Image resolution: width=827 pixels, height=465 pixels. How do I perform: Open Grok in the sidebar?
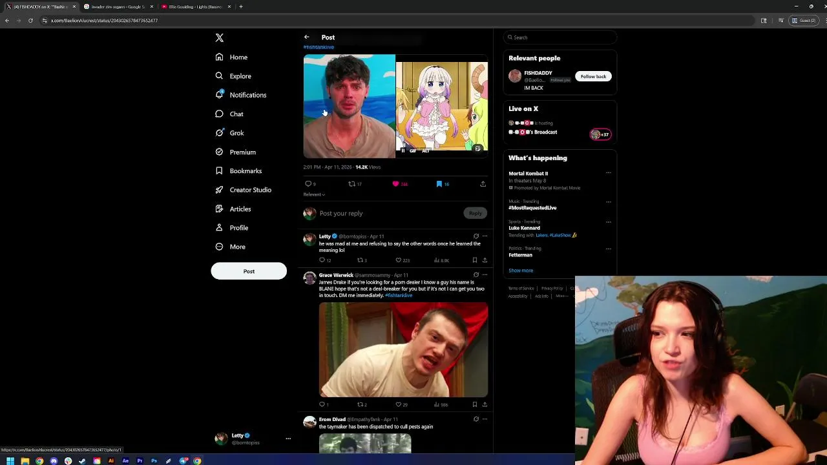click(229, 133)
